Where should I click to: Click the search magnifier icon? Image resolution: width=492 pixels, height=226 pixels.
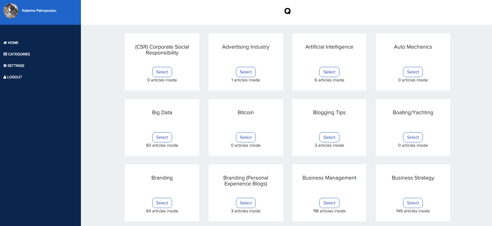point(287,11)
